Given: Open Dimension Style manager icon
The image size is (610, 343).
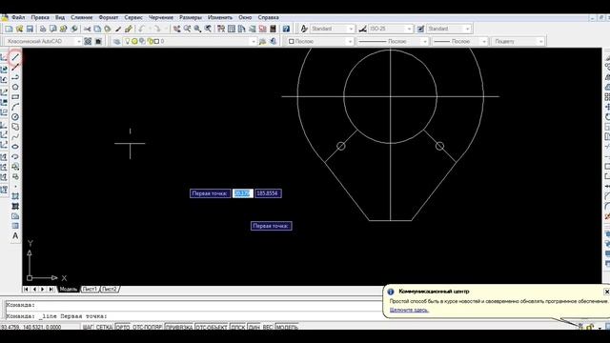Looking at the screenshot, I should click(x=362, y=29).
